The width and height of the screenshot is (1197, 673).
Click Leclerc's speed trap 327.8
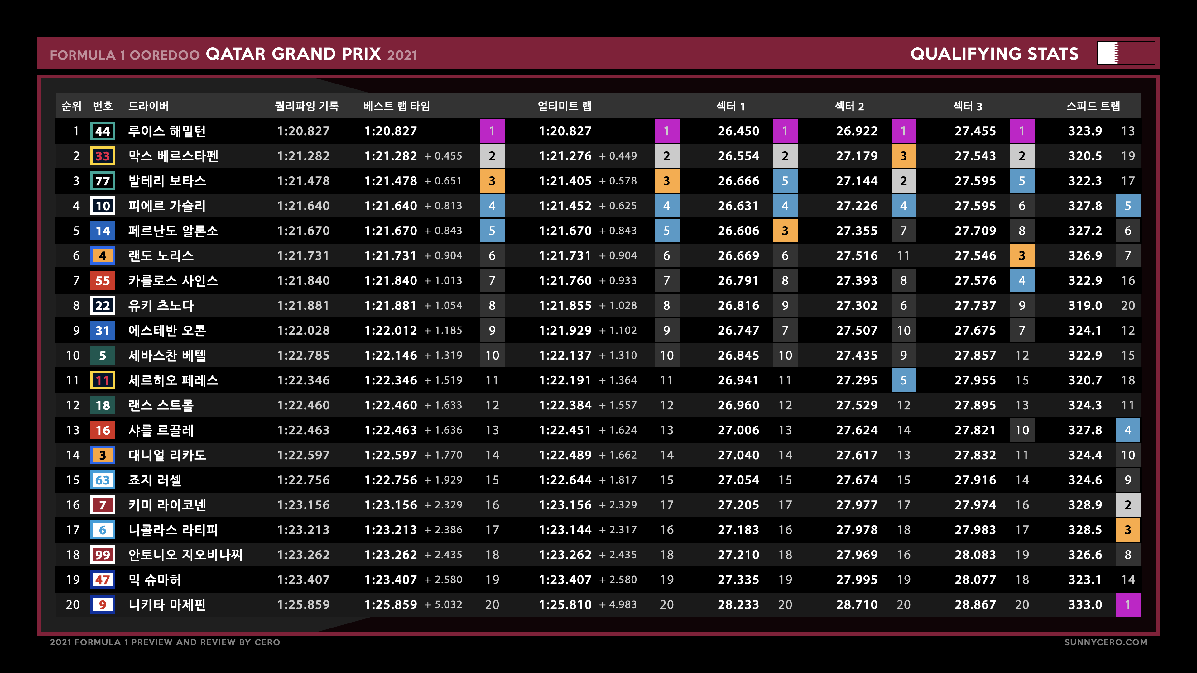(1085, 430)
